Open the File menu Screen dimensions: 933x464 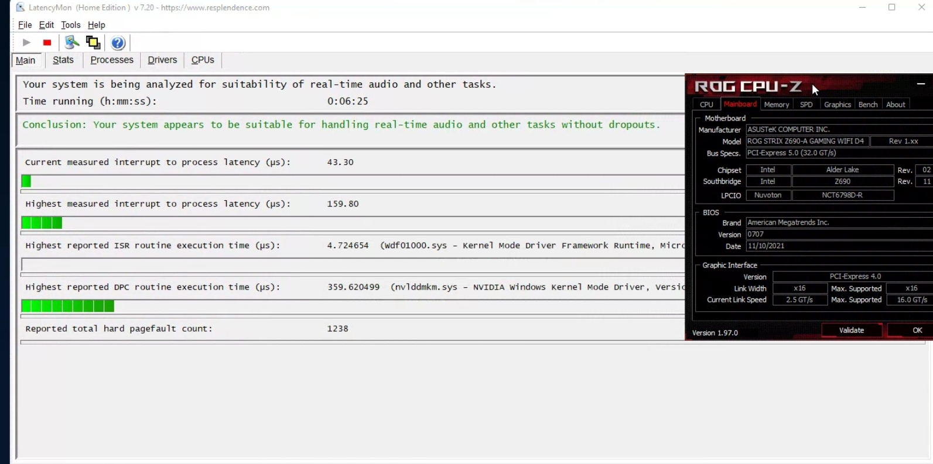[25, 25]
